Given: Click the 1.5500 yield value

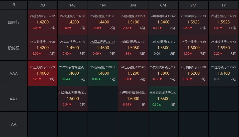Looking at the screenshot, I should point(163,48).
